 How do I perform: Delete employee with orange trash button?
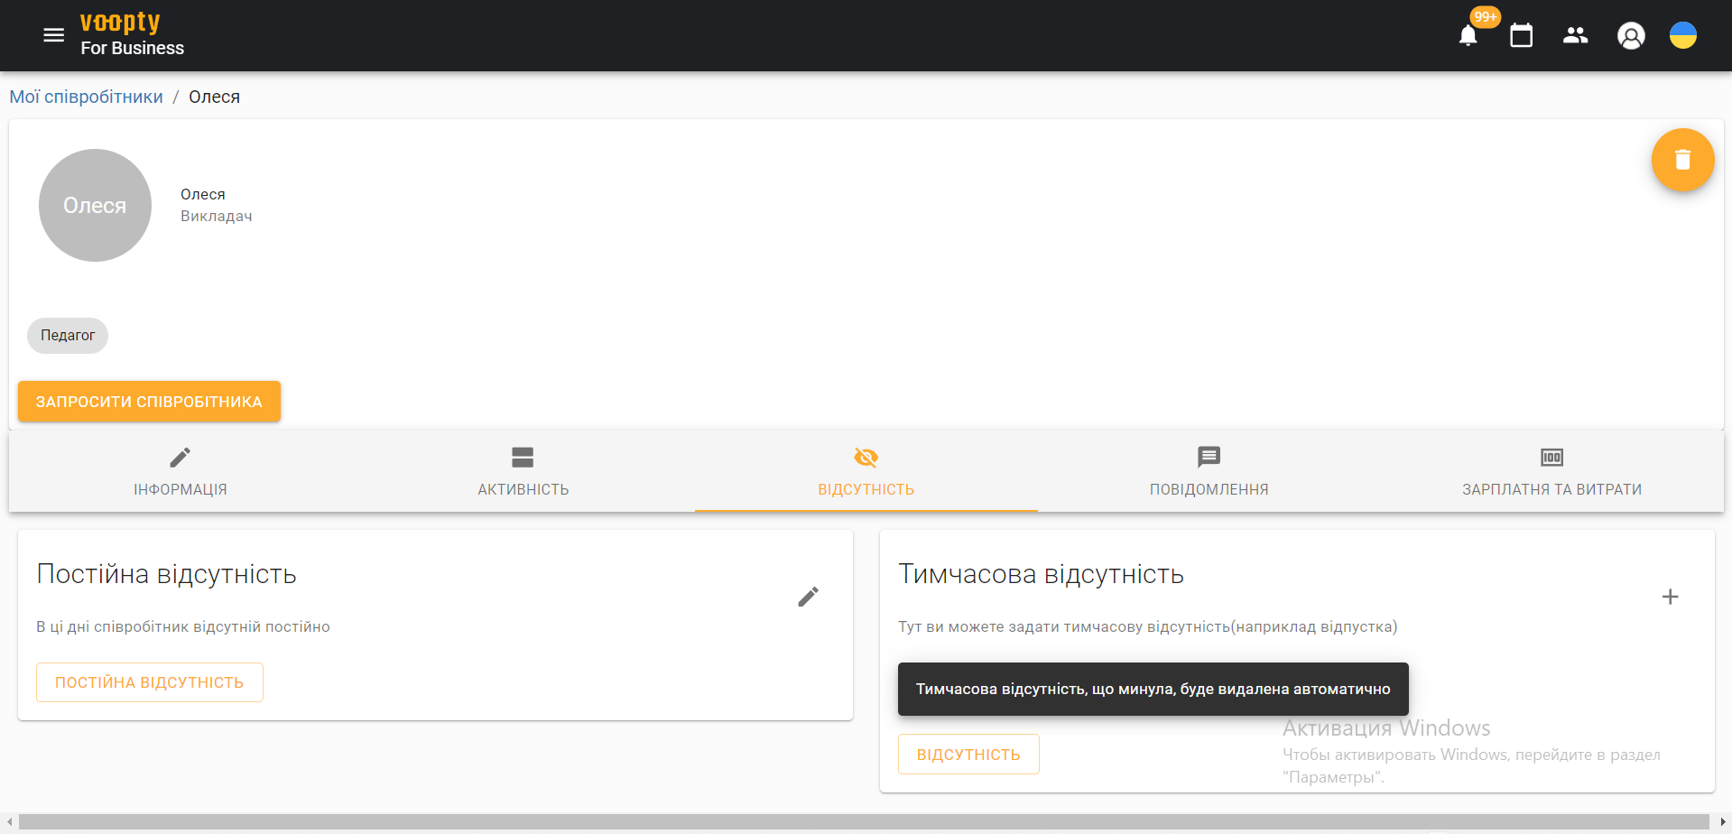1682,160
